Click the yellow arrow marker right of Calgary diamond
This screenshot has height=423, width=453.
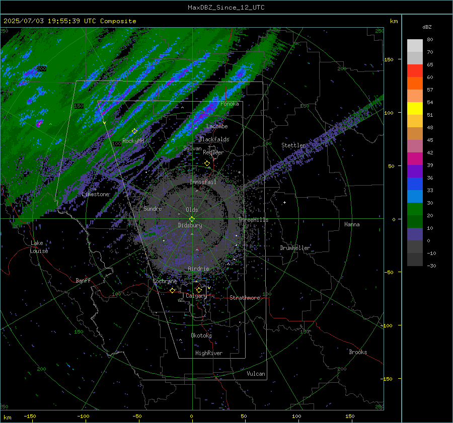tap(209, 288)
